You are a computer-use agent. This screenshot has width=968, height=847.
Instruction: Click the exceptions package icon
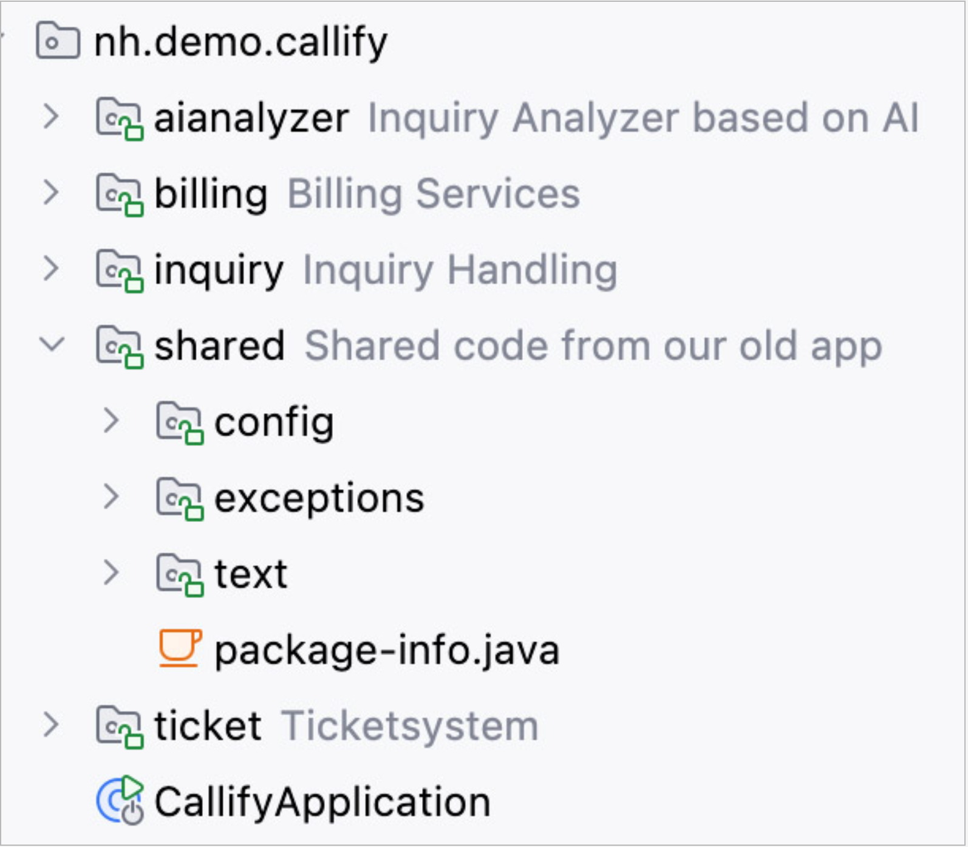179,498
